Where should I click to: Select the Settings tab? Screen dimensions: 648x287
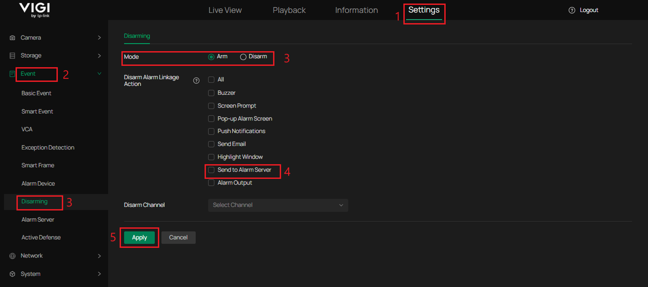424,10
